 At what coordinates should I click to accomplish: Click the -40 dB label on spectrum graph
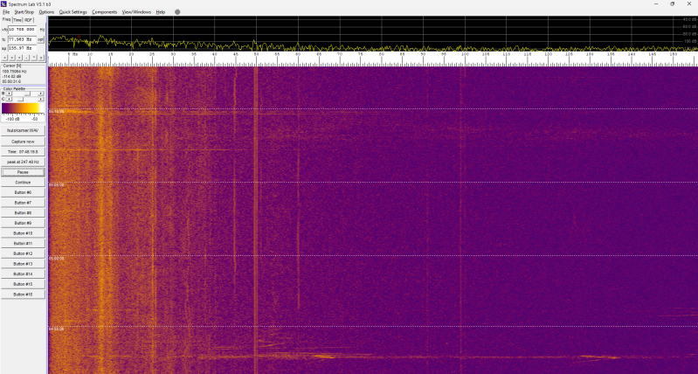[x=689, y=19]
